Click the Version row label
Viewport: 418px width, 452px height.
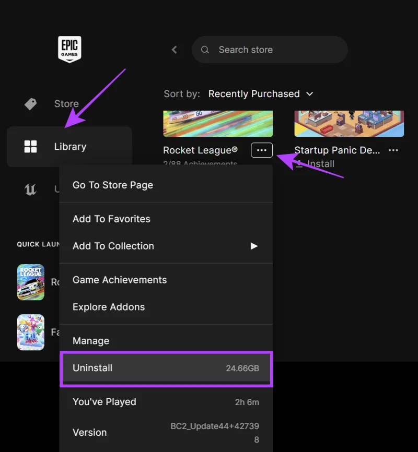pos(90,432)
